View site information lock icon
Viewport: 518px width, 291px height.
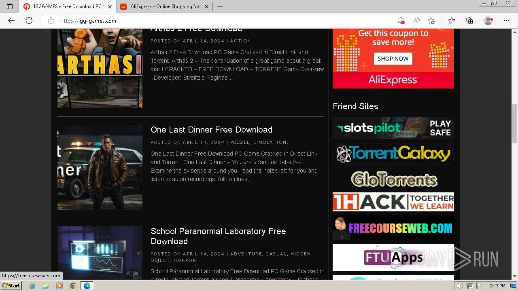pos(51,21)
